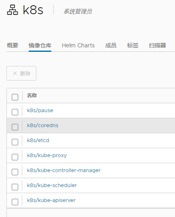This screenshot has height=217, width=175.
Task: Open the k8s/kube-apiserver repository link
Action: pyautogui.click(x=51, y=200)
